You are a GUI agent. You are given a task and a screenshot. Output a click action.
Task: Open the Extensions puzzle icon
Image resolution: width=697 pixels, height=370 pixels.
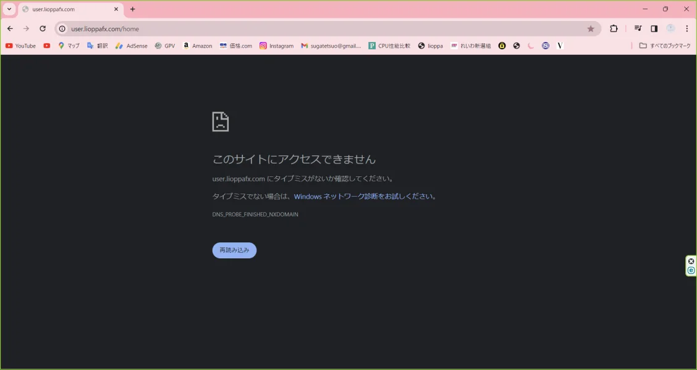614,28
